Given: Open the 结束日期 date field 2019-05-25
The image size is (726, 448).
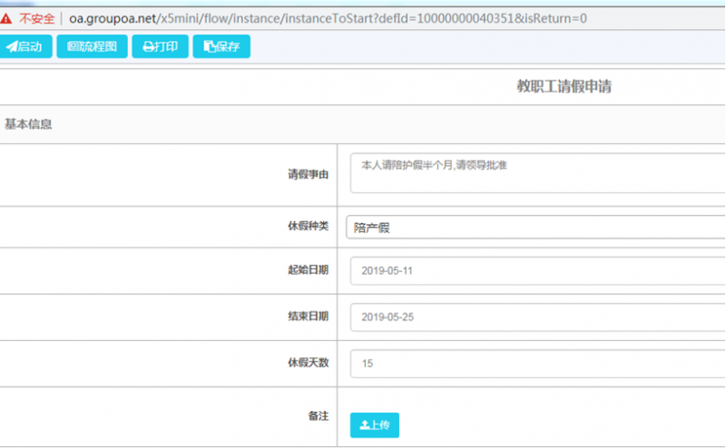Looking at the screenshot, I should tap(535, 317).
